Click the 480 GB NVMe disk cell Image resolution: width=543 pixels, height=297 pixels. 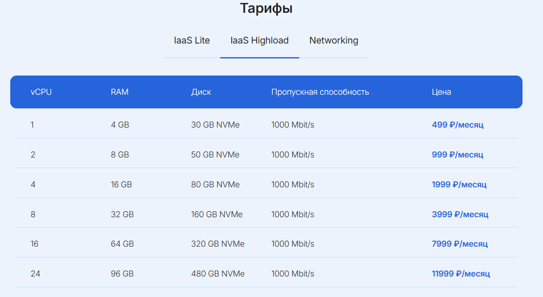click(218, 274)
